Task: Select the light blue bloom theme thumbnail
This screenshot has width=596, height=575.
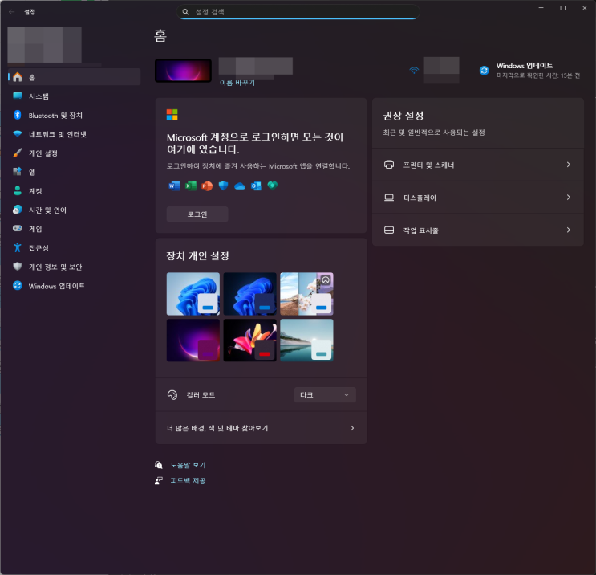Action: (x=193, y=293)
